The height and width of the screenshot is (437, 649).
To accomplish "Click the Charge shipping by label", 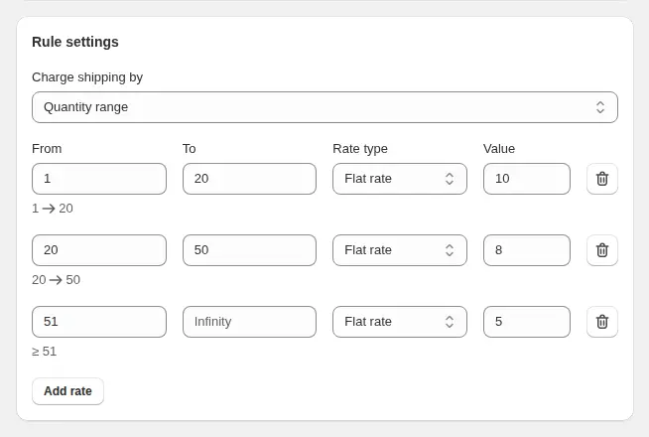I will point(87,77).
